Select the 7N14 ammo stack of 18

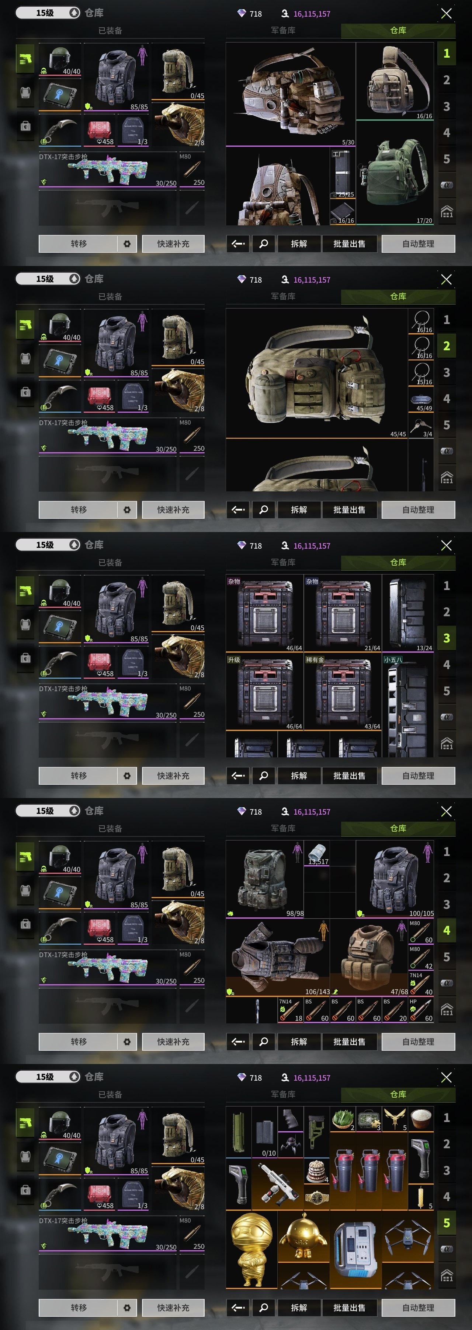click(291, 1010)
